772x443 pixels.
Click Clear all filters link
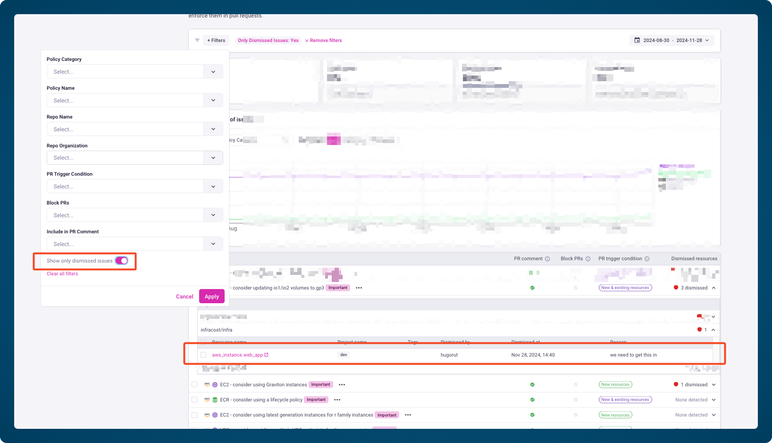coord(62,274)
